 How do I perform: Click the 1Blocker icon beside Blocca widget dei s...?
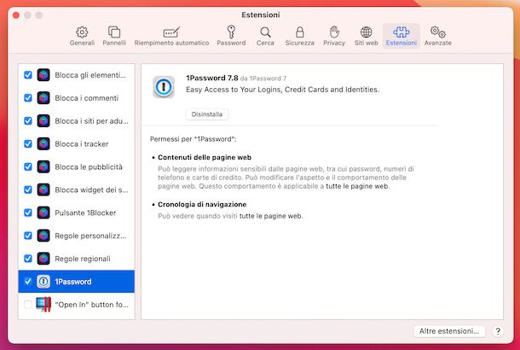[43, 190]
